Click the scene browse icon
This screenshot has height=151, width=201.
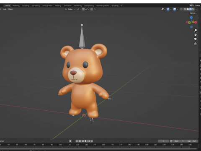point(192,5)
